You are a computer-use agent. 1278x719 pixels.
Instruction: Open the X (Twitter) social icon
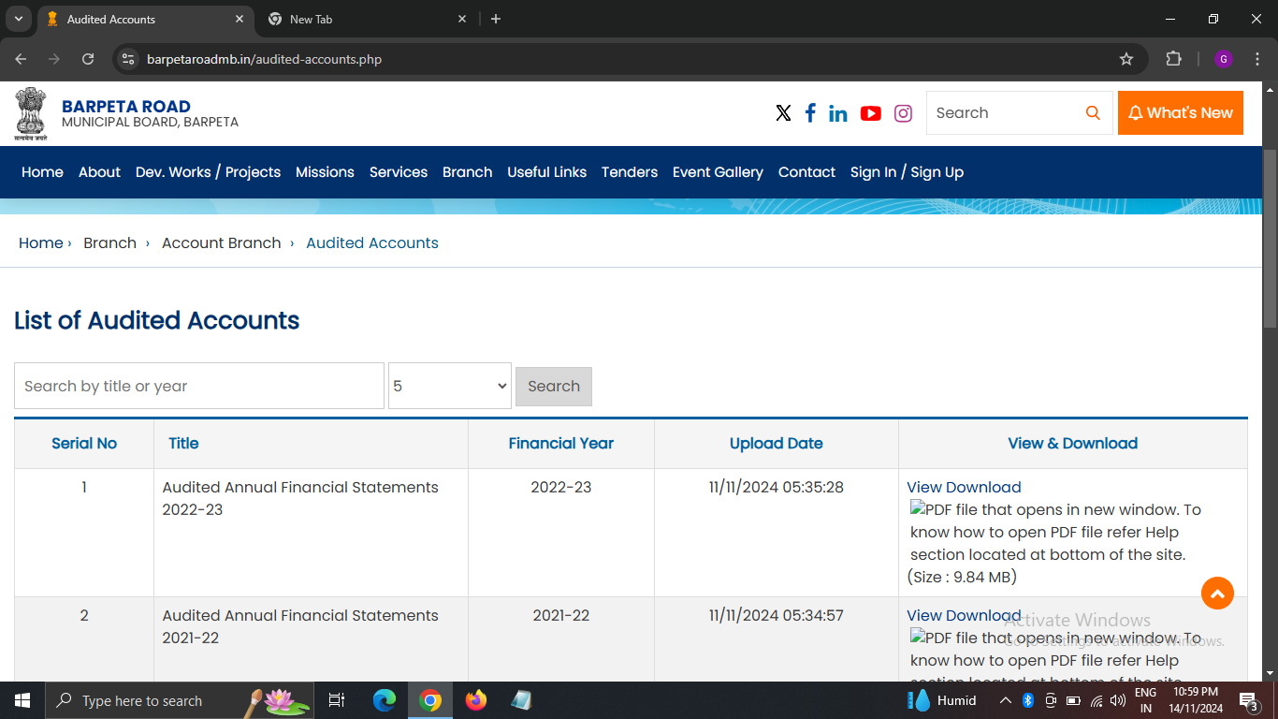[783, 113]
